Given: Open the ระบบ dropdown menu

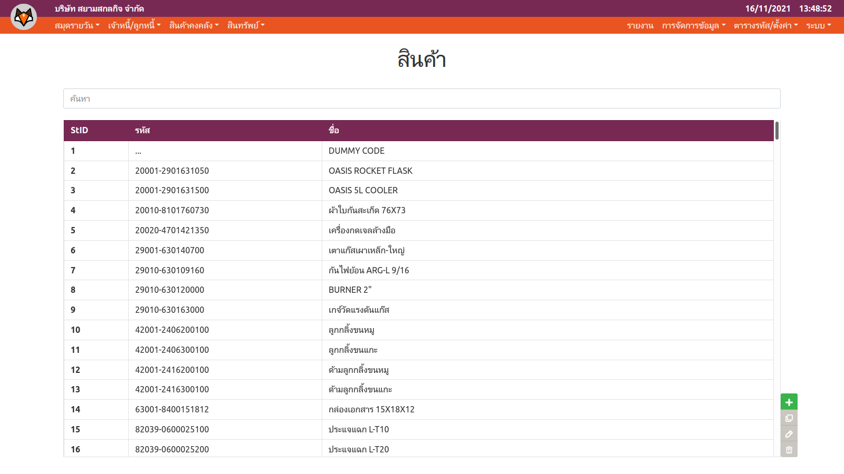Looking at the screenshot, I should (819, 25).
